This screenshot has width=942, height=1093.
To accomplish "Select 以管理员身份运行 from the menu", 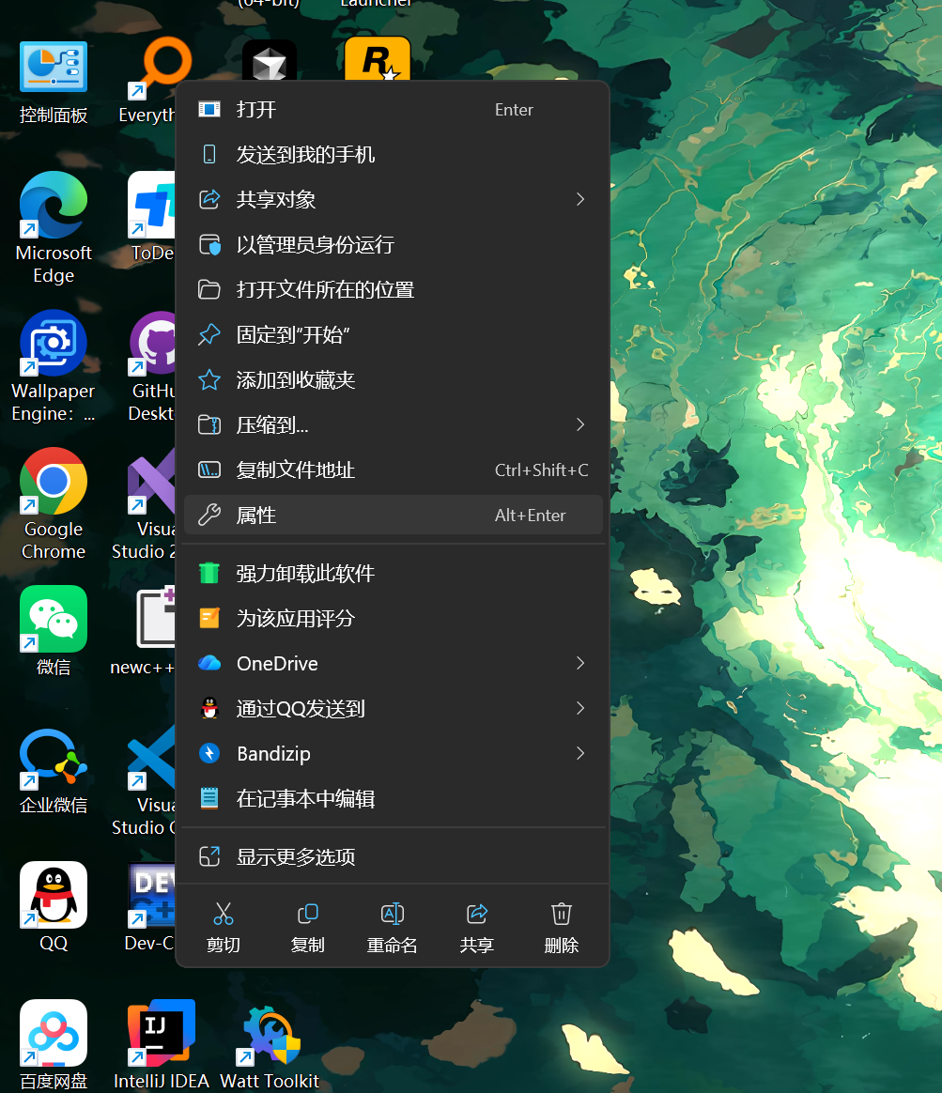I will click(x=392, y=244).
